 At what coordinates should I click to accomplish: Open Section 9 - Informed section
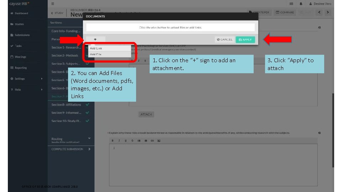tap(66, 113)
